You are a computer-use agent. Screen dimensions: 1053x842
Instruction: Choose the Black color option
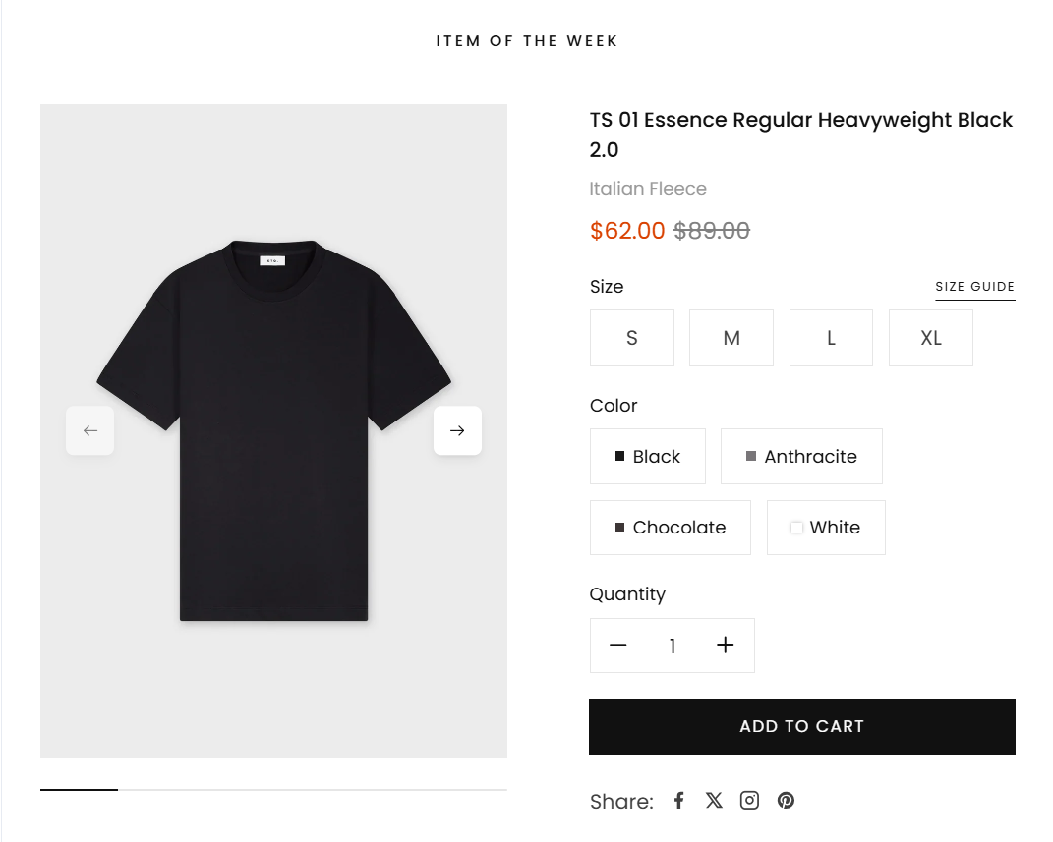pyautogui.click(x=648, y=457)
